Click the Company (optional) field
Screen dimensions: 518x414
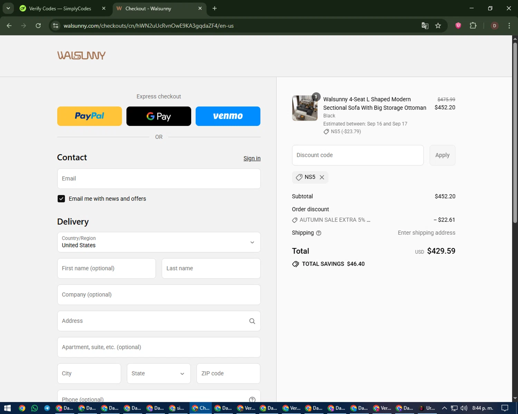click(x=159, y=295)
